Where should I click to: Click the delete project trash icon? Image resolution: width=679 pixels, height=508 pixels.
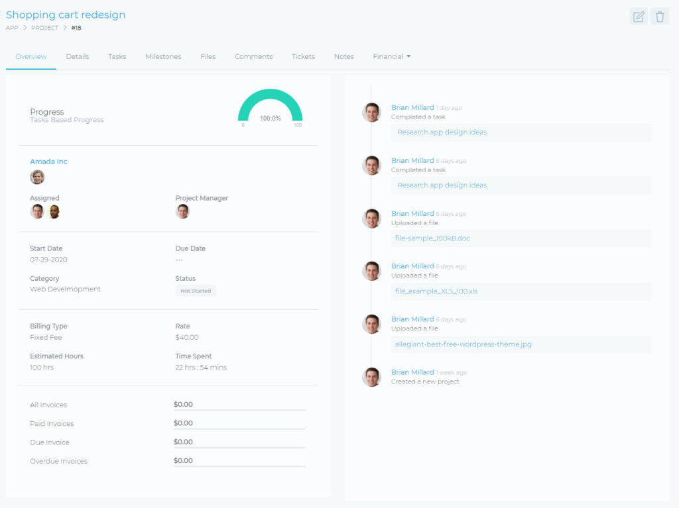click(660, 17)
